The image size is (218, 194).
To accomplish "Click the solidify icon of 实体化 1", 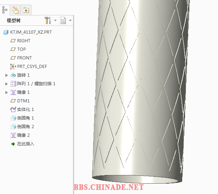I will [x=13, y=110].
